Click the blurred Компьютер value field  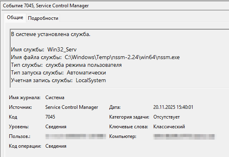(184, 136)
